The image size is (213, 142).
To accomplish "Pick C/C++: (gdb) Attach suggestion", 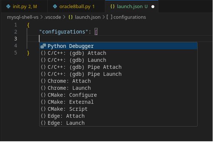I will pos(118,53).
